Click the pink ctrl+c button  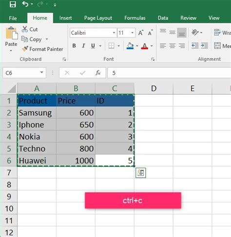tap(133, 200)
